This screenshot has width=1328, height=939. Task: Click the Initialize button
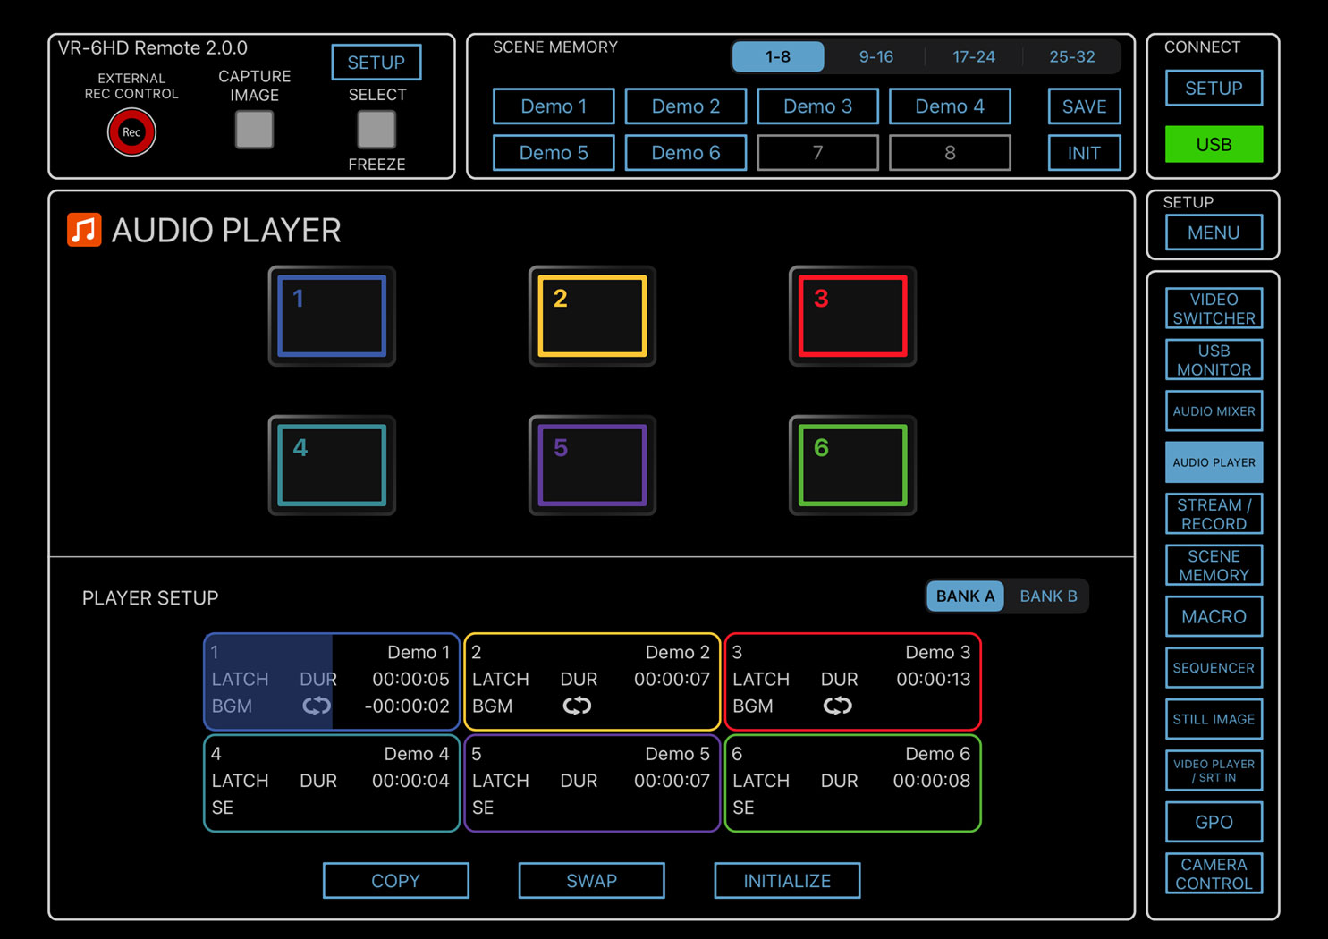(x=787, y=881)
